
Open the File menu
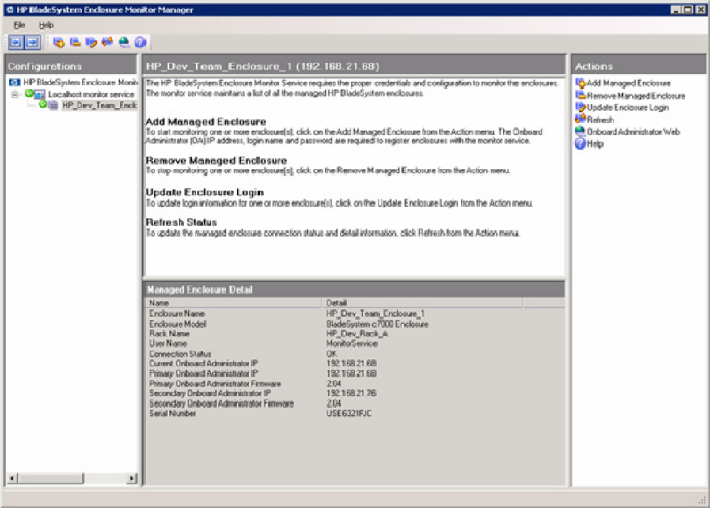pyautogui.click(x=19, y=25)
